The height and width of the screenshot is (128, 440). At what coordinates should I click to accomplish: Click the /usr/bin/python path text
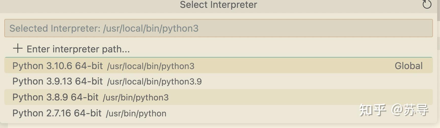136,114
